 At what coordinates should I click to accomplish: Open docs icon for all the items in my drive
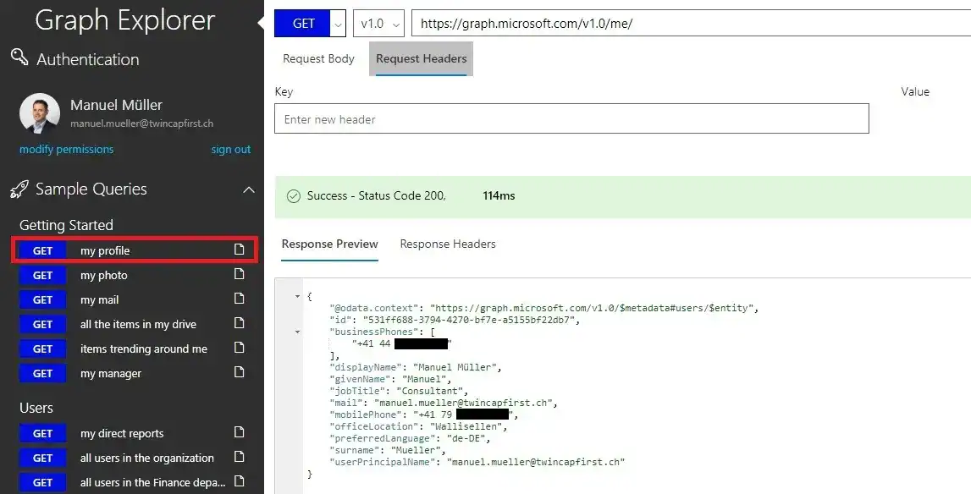pyautogui.click(x=239, y=323)
